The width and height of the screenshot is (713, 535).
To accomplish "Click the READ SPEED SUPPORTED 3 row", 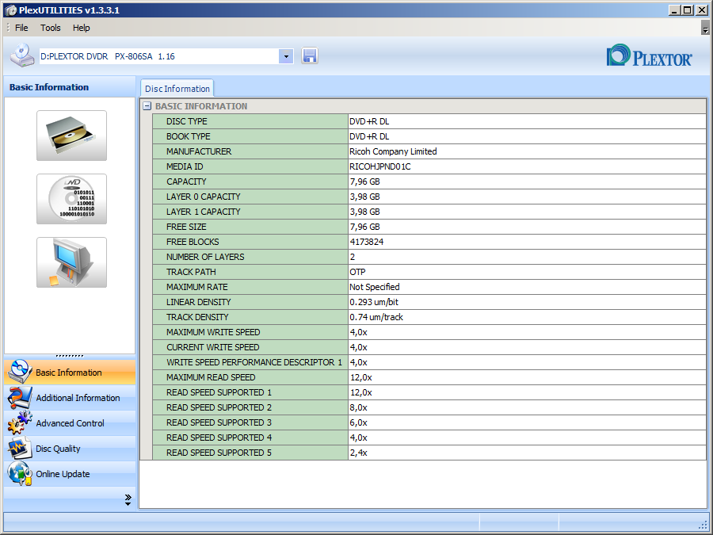I will click(429, 422).
